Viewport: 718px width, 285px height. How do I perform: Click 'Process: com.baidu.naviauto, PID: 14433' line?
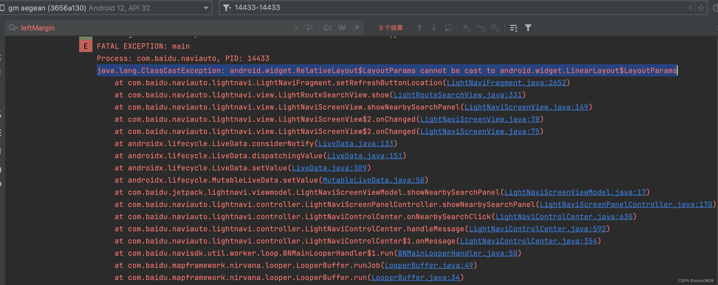coord(183,58)
